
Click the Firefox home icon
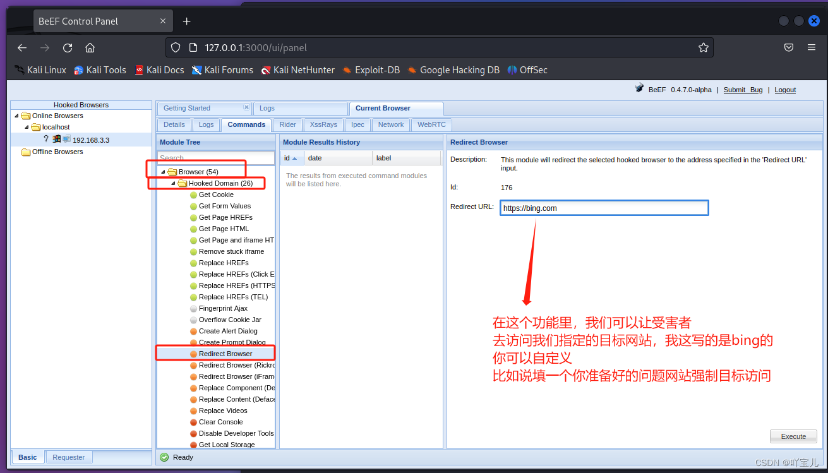click(x=90, y=47)
